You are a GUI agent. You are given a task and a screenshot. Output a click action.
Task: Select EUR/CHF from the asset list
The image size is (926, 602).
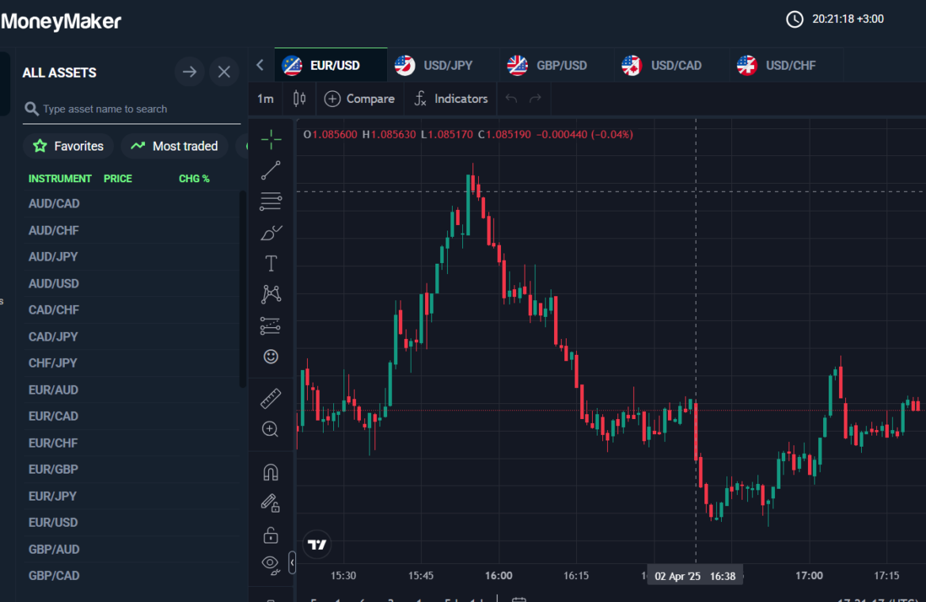(131, 443)
